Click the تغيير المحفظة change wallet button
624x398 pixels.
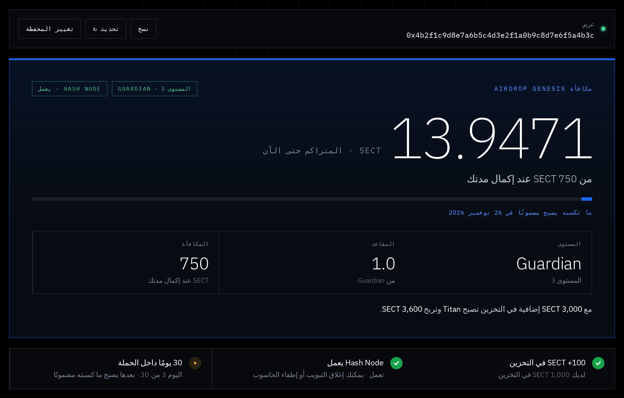click(50, 29)
